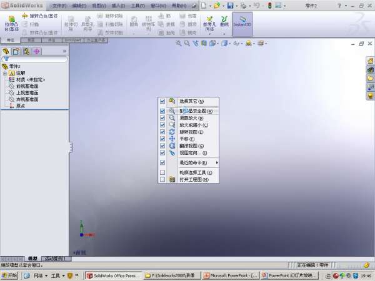Uncheck the box beside 局部放大
This screenshot has width=375, height=281.
[x=162, y=118]
